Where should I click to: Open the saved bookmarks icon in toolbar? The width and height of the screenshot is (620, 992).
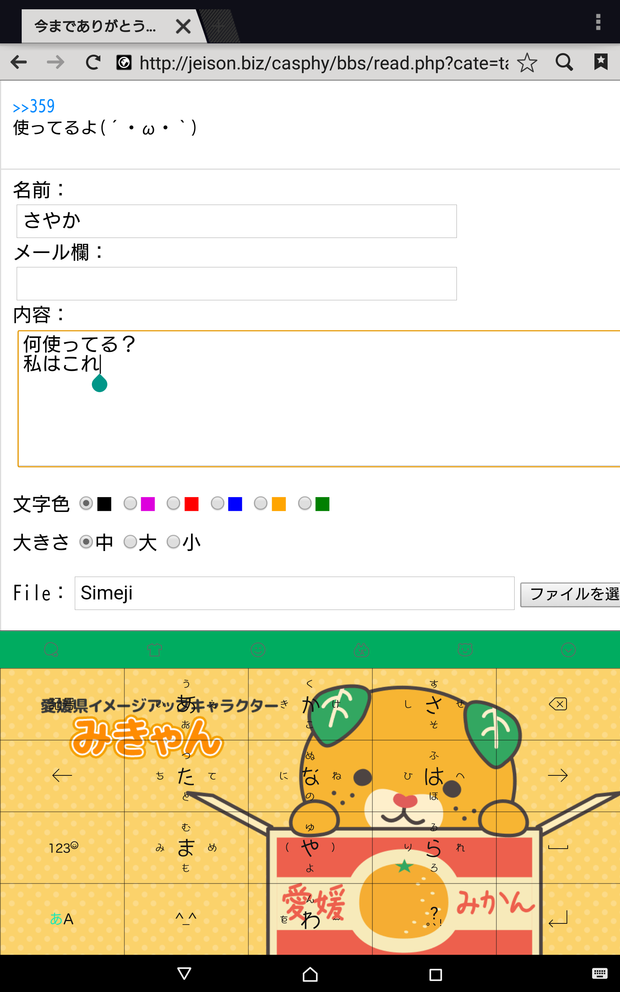pyautogui.click(x=601, y=62)
